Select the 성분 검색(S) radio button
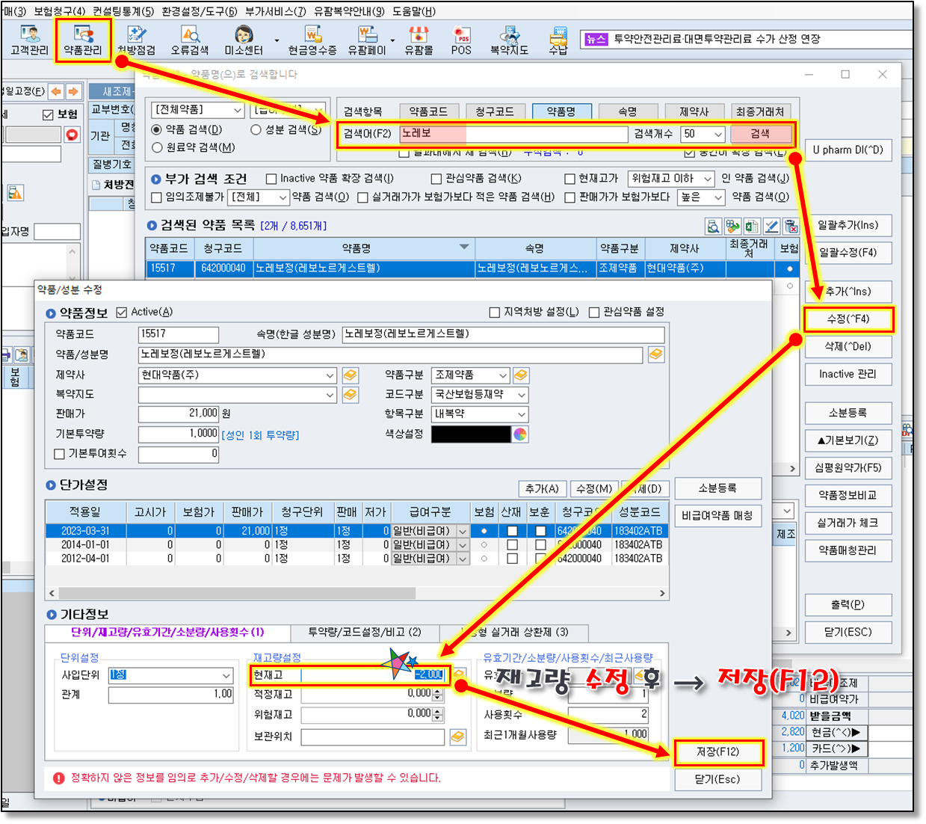 click(256, 129)
